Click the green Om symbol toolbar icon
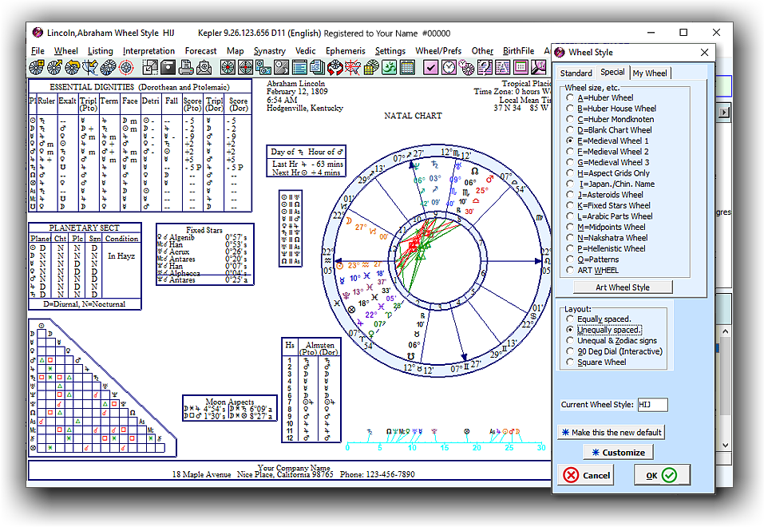This screenshot has width=764, height=527. point(389,67)
